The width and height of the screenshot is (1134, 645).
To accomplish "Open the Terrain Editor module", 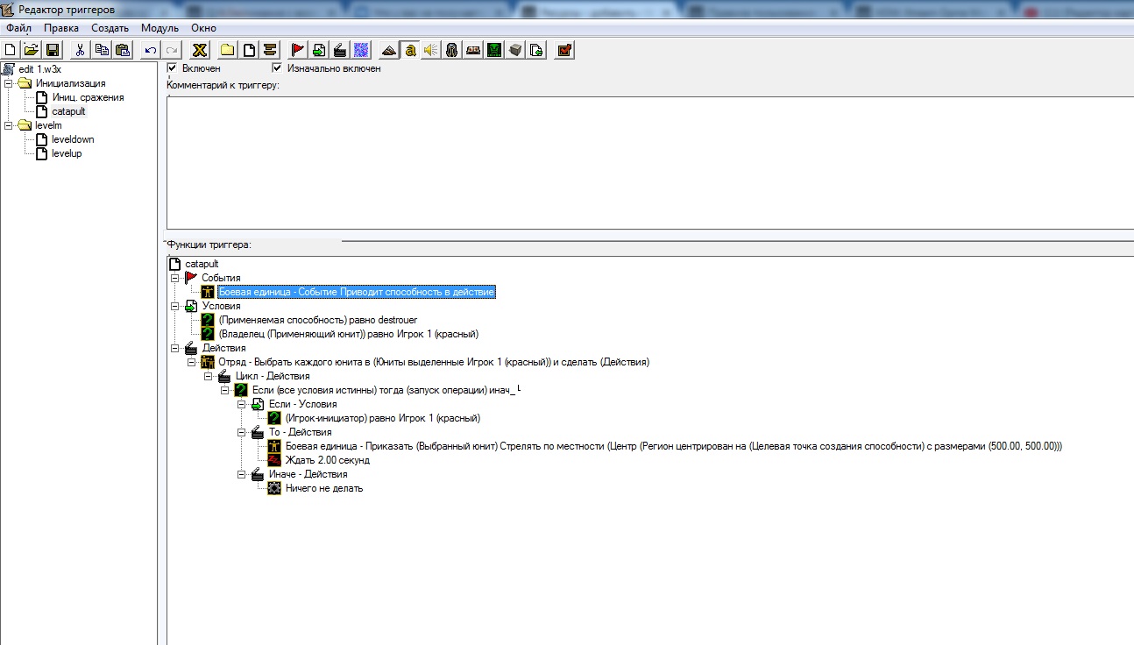I will [389, 50].
